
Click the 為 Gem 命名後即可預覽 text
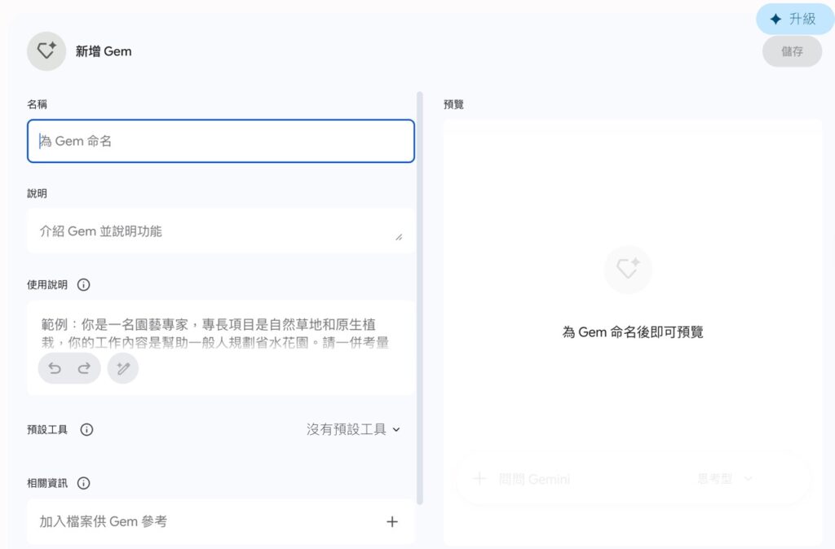tap(633, 332)
